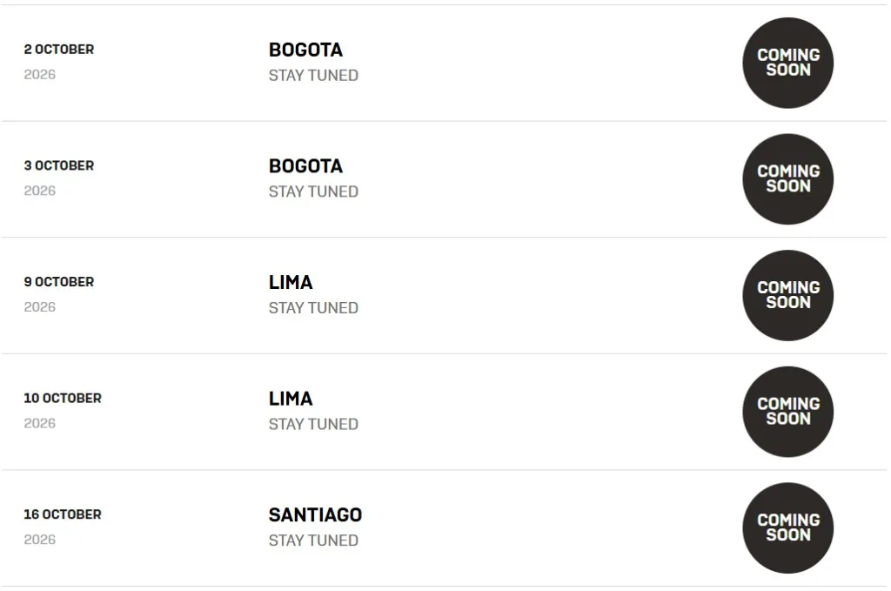Screen dimensions: 891x591
Task: Click Stay Tuned text in 2 October row
Action: click(313, 76)
